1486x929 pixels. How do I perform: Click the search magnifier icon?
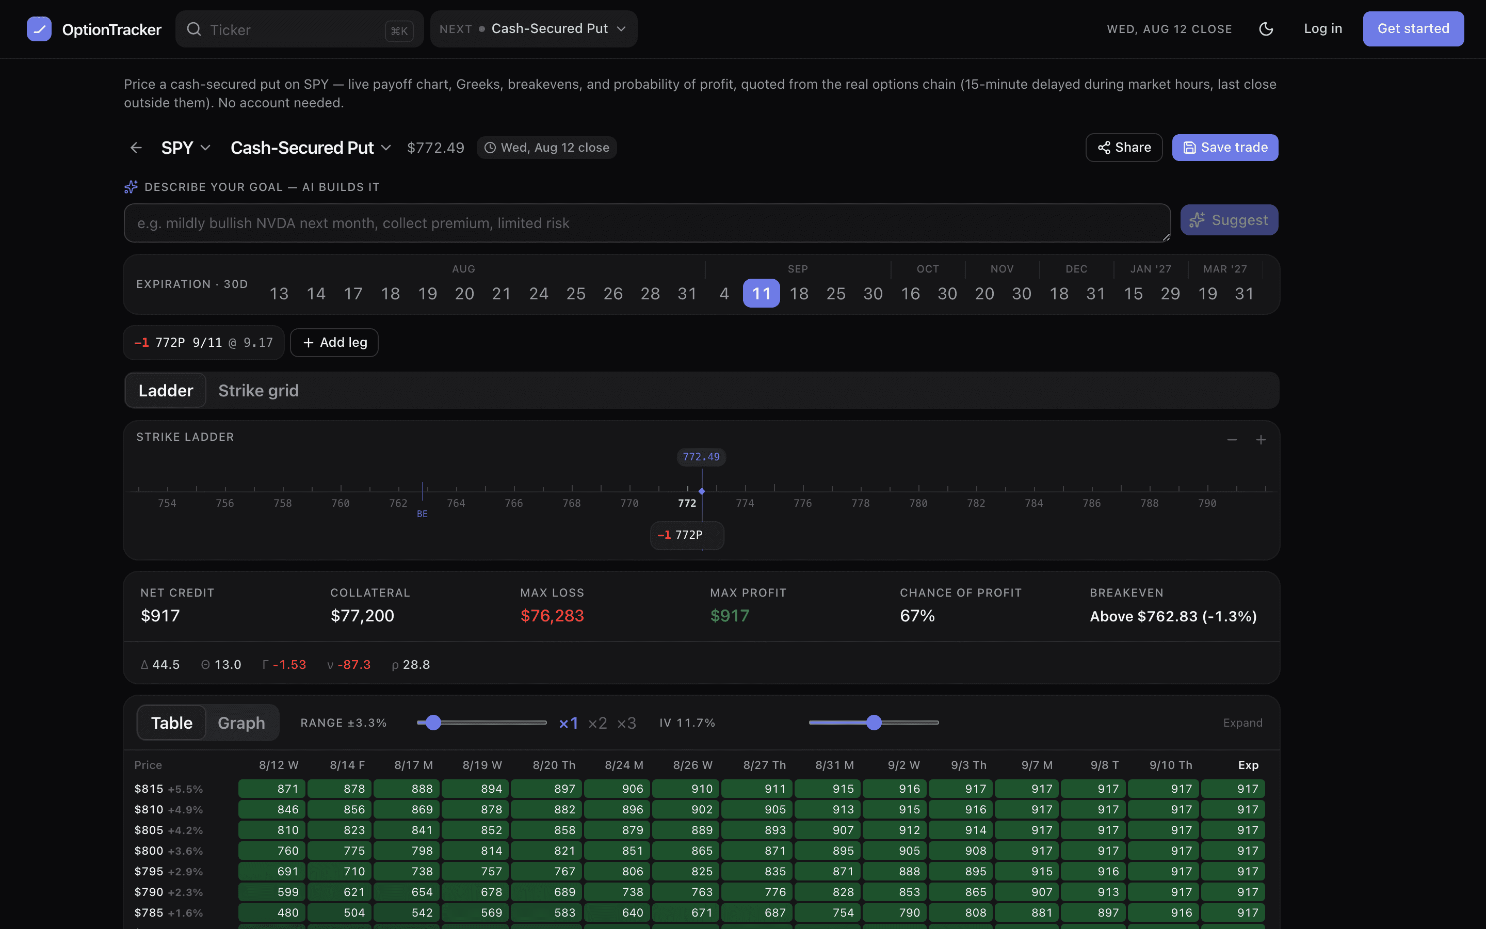tap(194, 29)
